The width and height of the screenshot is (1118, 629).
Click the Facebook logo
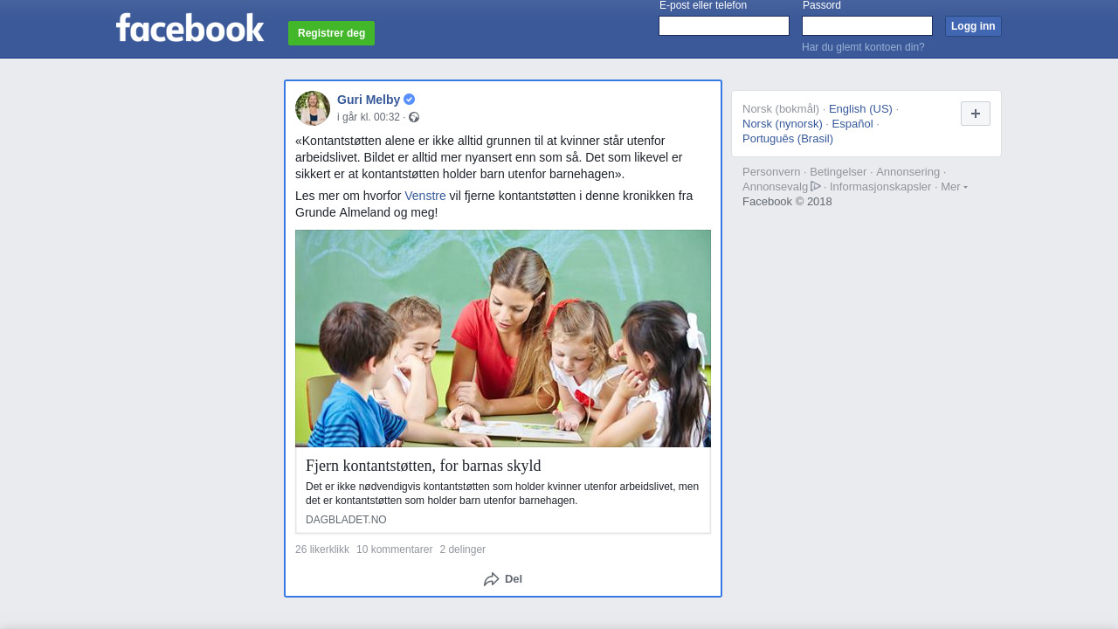190,27
